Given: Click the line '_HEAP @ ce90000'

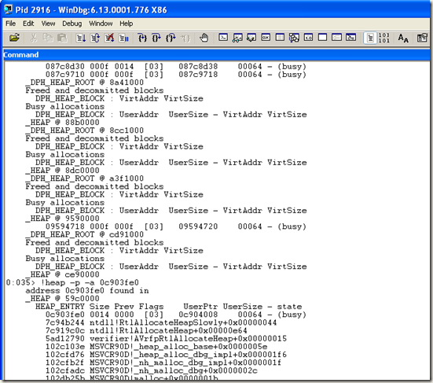Looking at the screenshot, I should point(62,274).
